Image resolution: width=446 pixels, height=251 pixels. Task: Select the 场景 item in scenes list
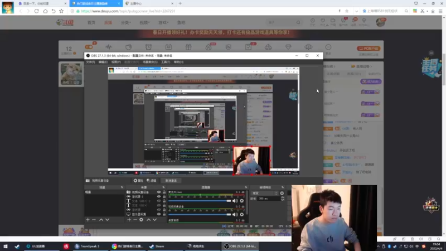pos(104,192)
